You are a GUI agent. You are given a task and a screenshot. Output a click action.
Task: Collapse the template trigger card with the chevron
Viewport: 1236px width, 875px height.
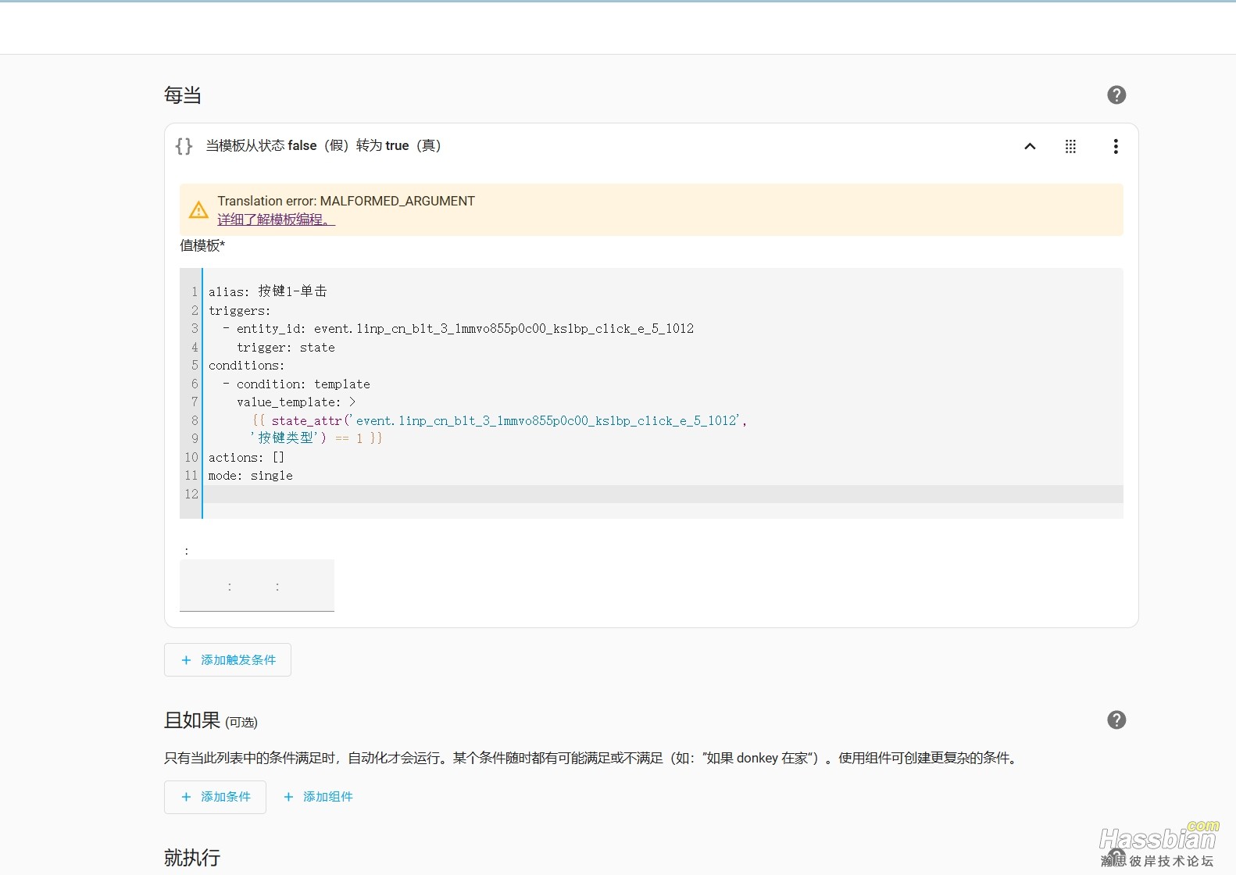point(1030,146)
